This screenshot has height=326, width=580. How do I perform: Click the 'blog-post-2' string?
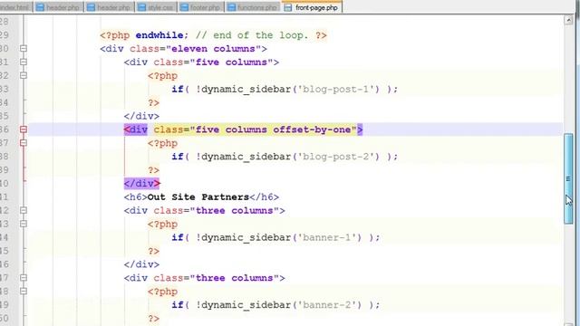click(x=338, y=157)
